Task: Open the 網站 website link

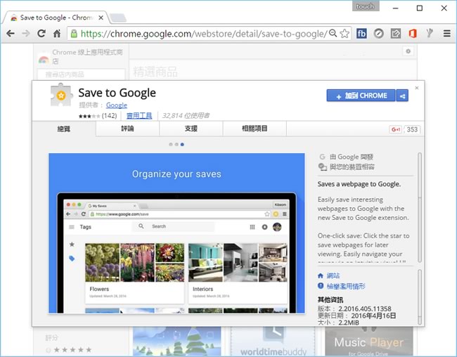Action: pos(333,275)
